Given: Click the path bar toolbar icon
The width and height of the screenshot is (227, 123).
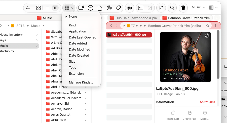Looking at the screenshot, I should (x=28, y=8).
